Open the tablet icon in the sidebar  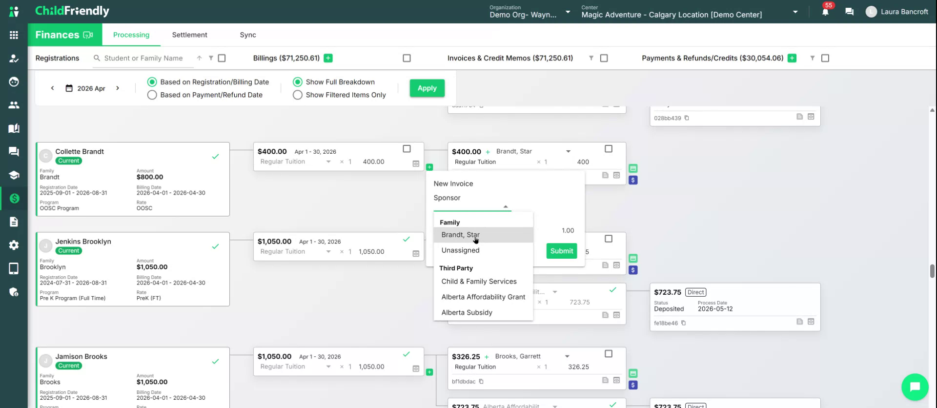pos(14,268)
